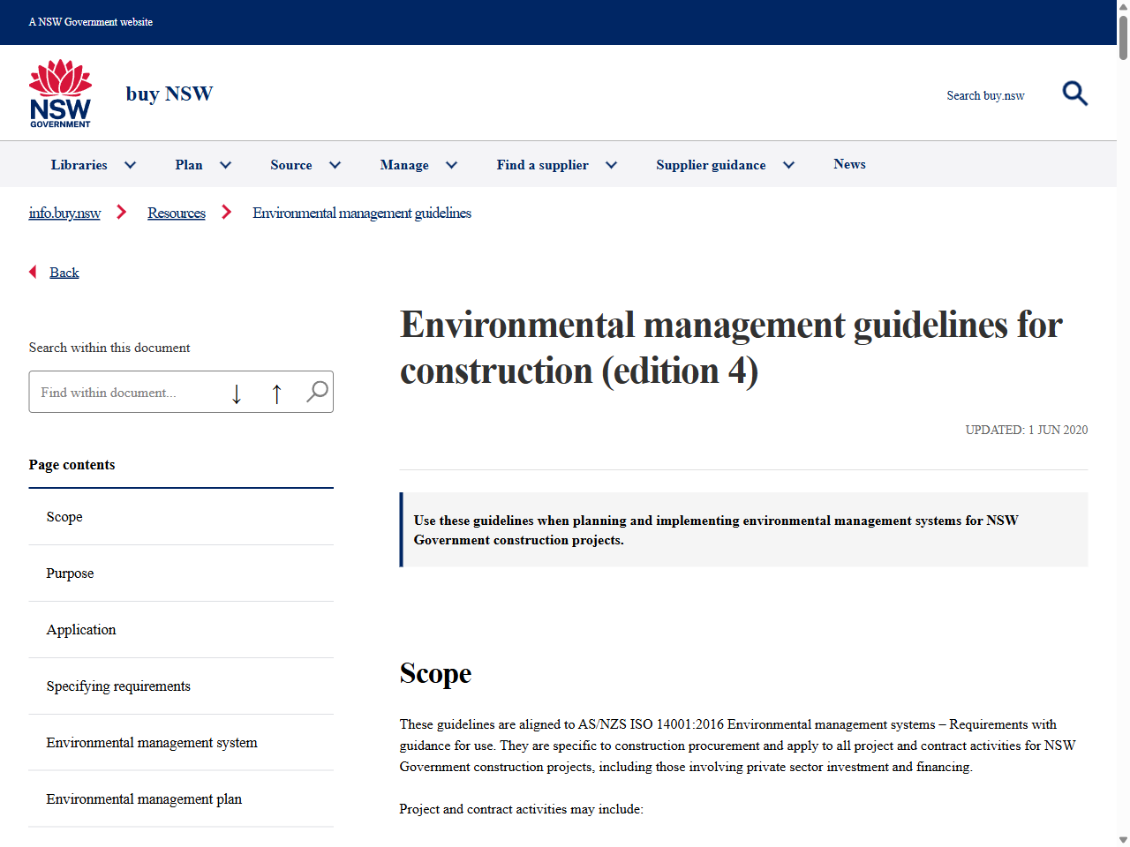The height and width of the screenshot is (847, 1130).
Task: Click the breadcrumb chevron after Resources
Action: (226, 212)
